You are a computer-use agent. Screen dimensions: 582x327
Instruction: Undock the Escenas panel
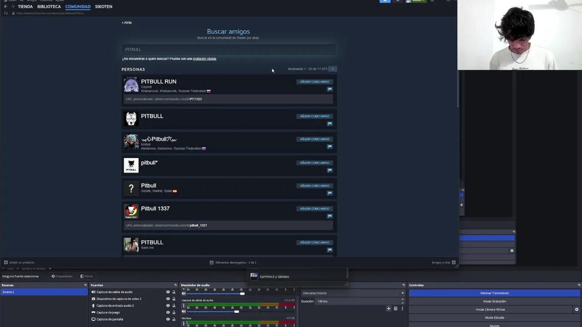85,285
